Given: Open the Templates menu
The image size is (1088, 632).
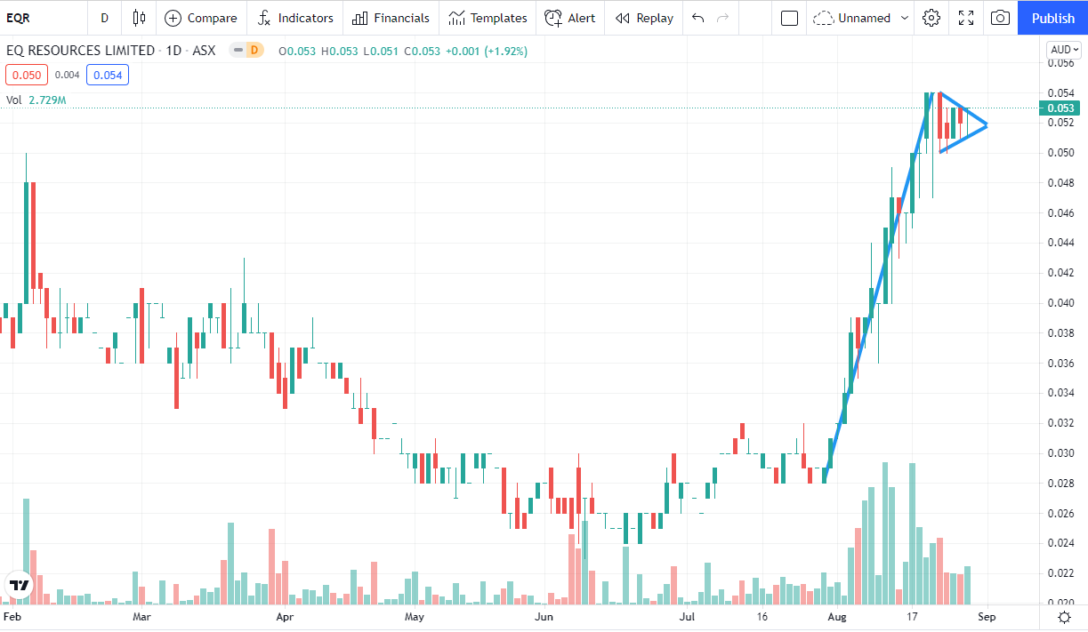Looking at the screenshot, I should (488, 18).
